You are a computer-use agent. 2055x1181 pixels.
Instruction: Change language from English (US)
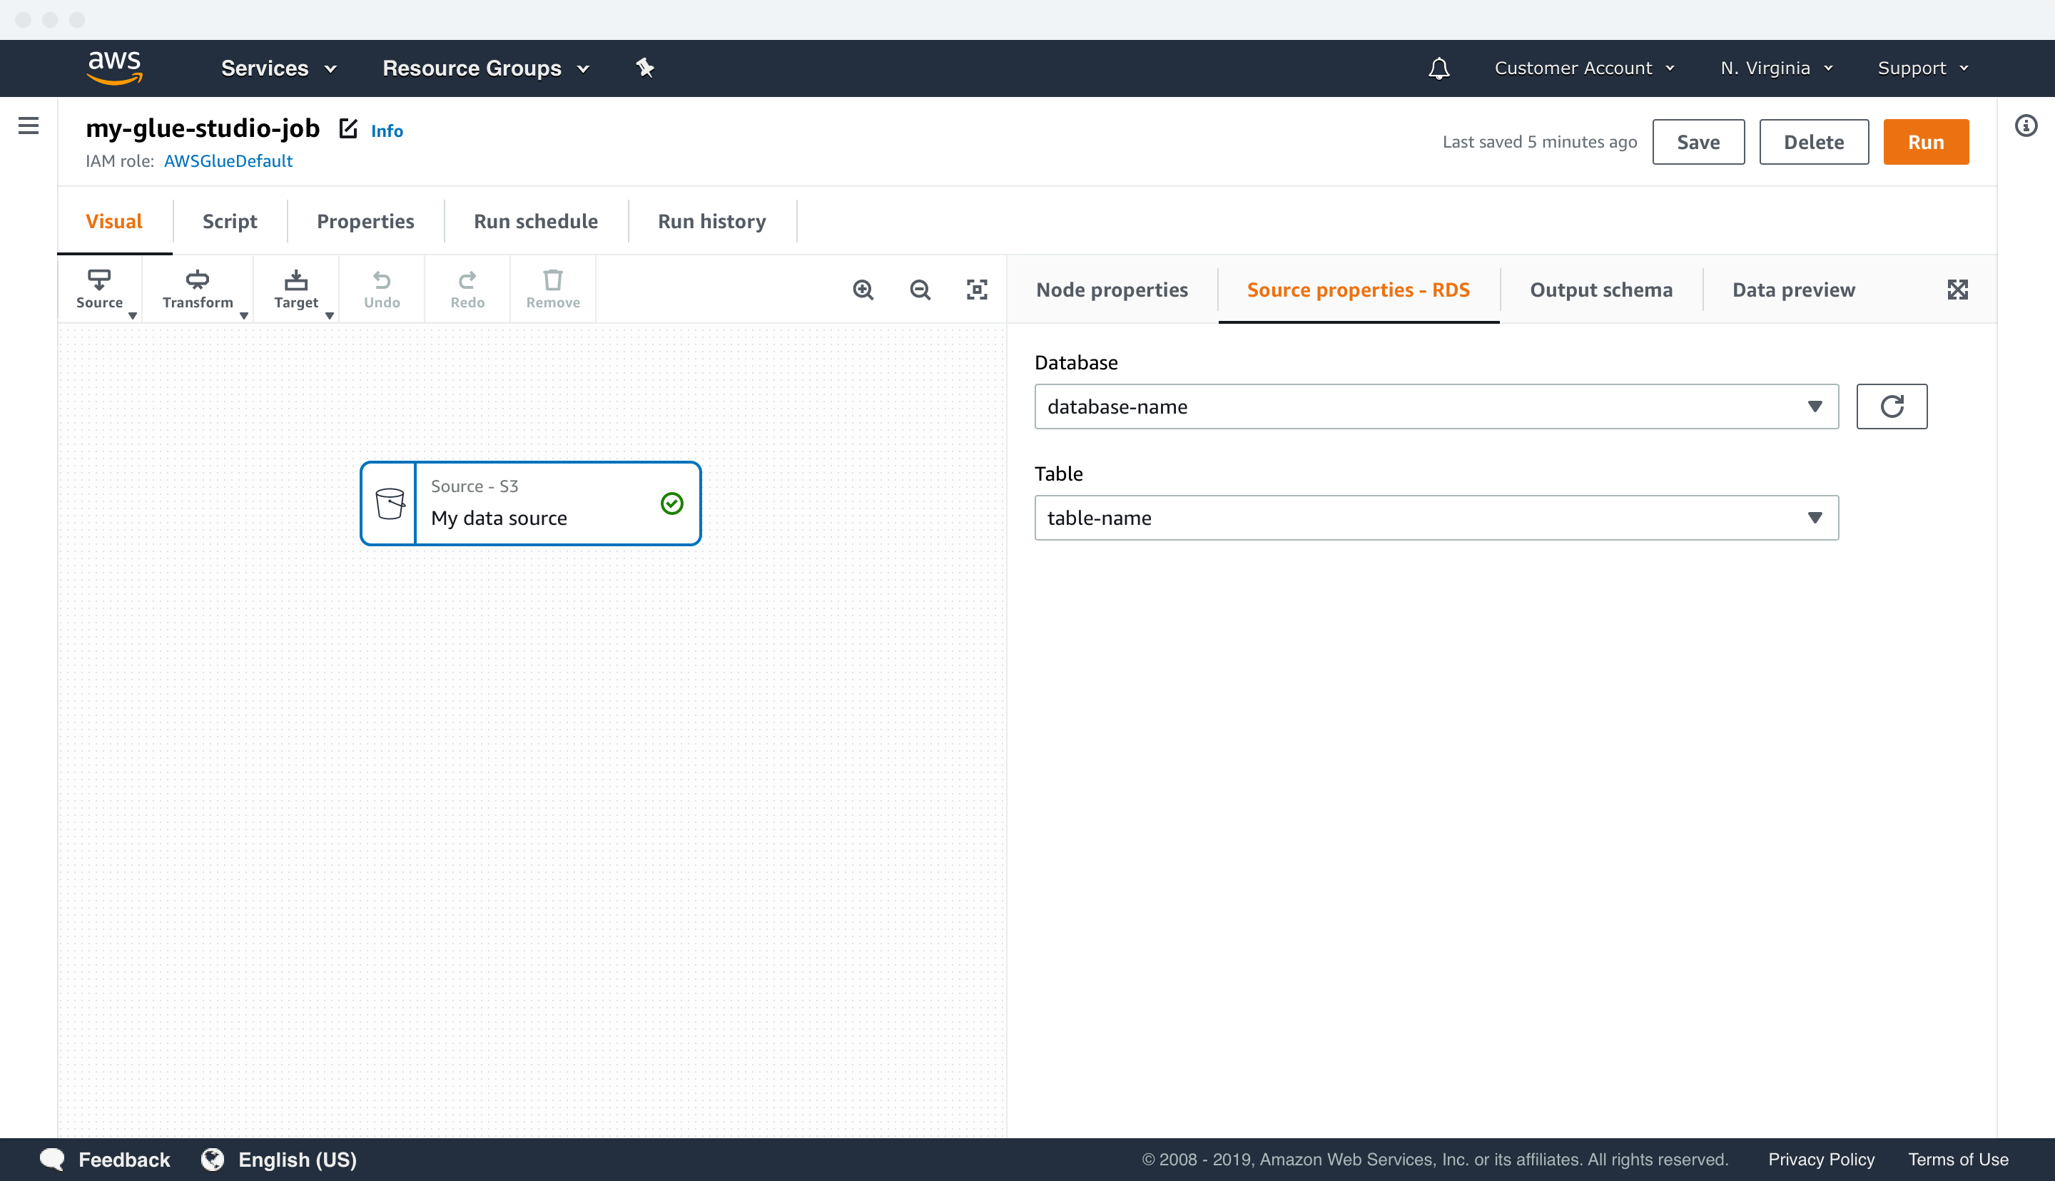pos(279,1159)
